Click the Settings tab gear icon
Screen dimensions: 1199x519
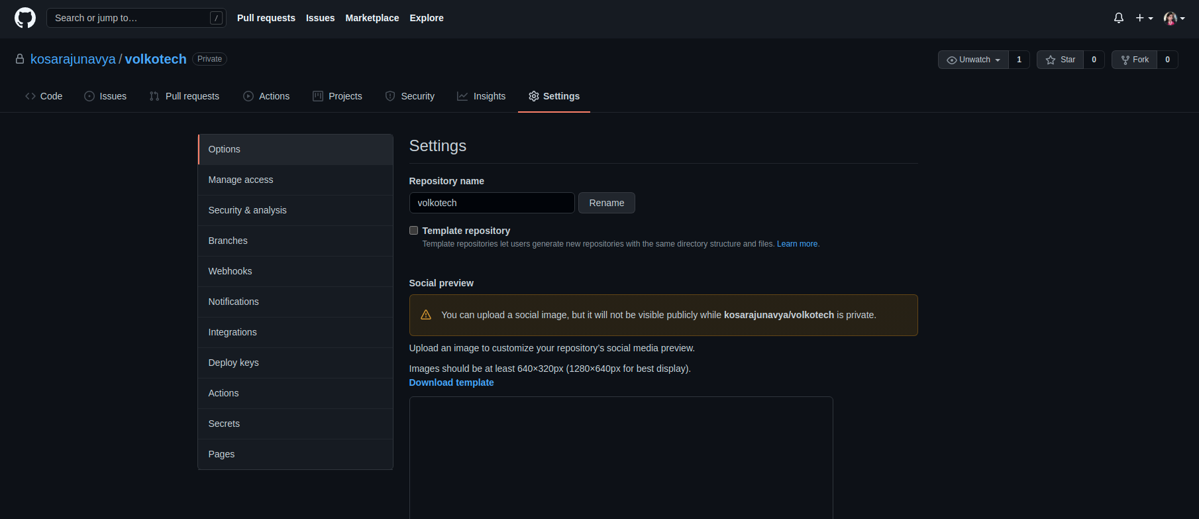coord(534,96)
